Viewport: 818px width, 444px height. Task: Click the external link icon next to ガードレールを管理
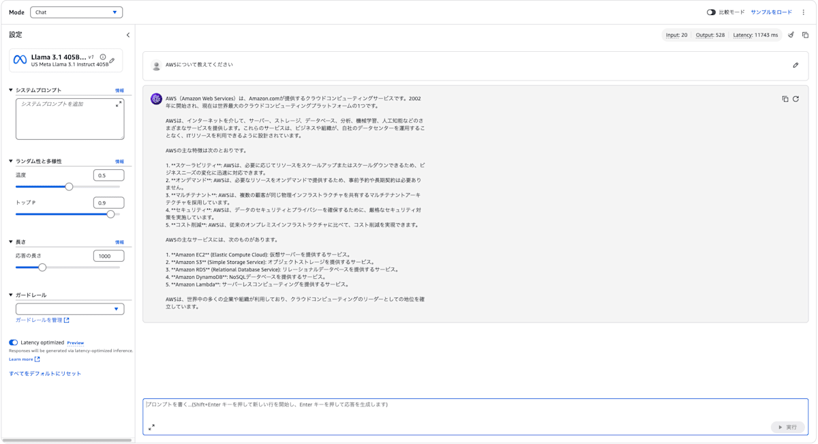[67, 320]
